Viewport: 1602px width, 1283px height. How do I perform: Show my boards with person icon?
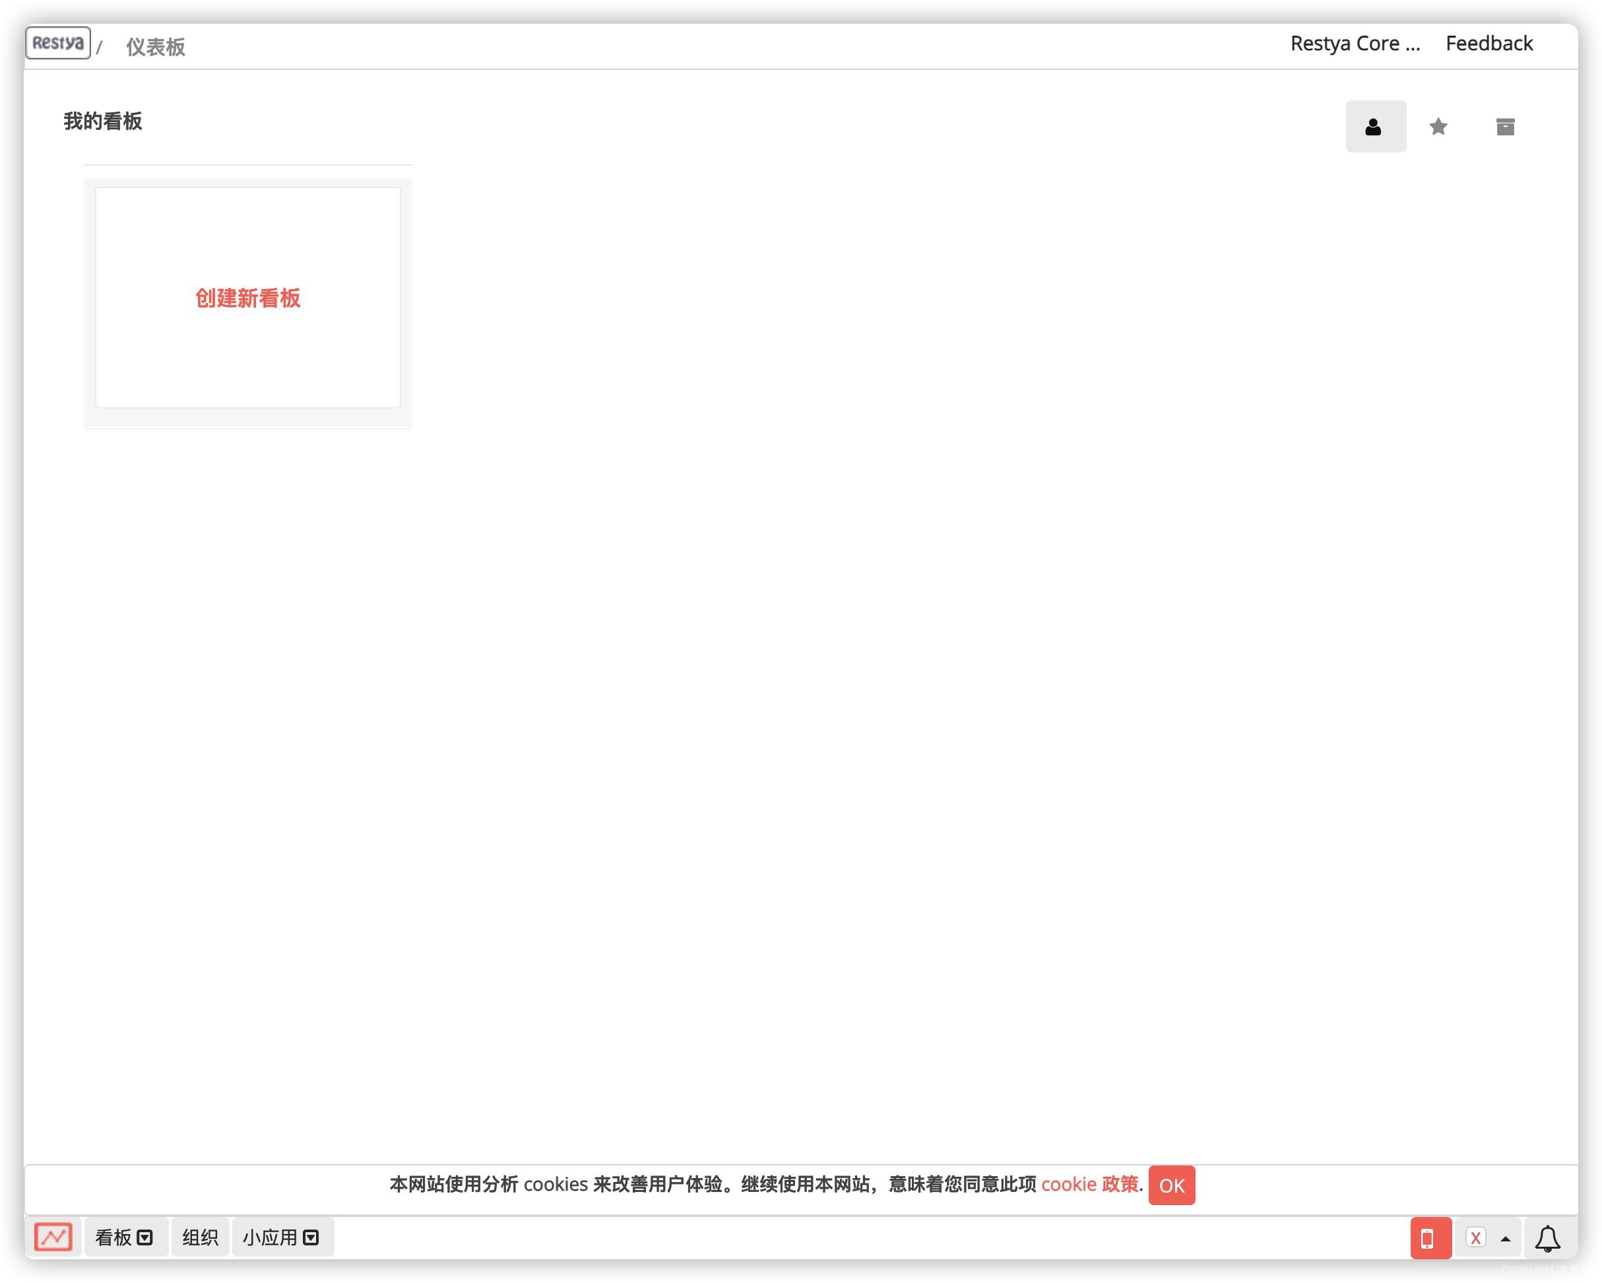[1374, 126]
